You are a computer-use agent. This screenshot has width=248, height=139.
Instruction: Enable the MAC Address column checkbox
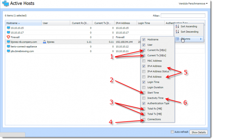(144, 61)
